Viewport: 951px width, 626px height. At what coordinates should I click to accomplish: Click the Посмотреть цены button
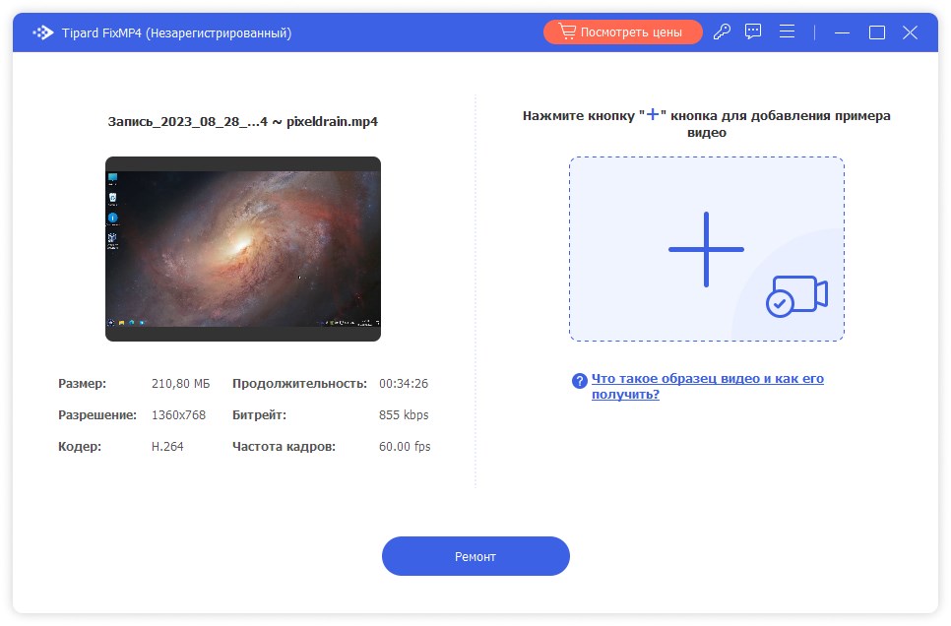[x=622, y=31]
